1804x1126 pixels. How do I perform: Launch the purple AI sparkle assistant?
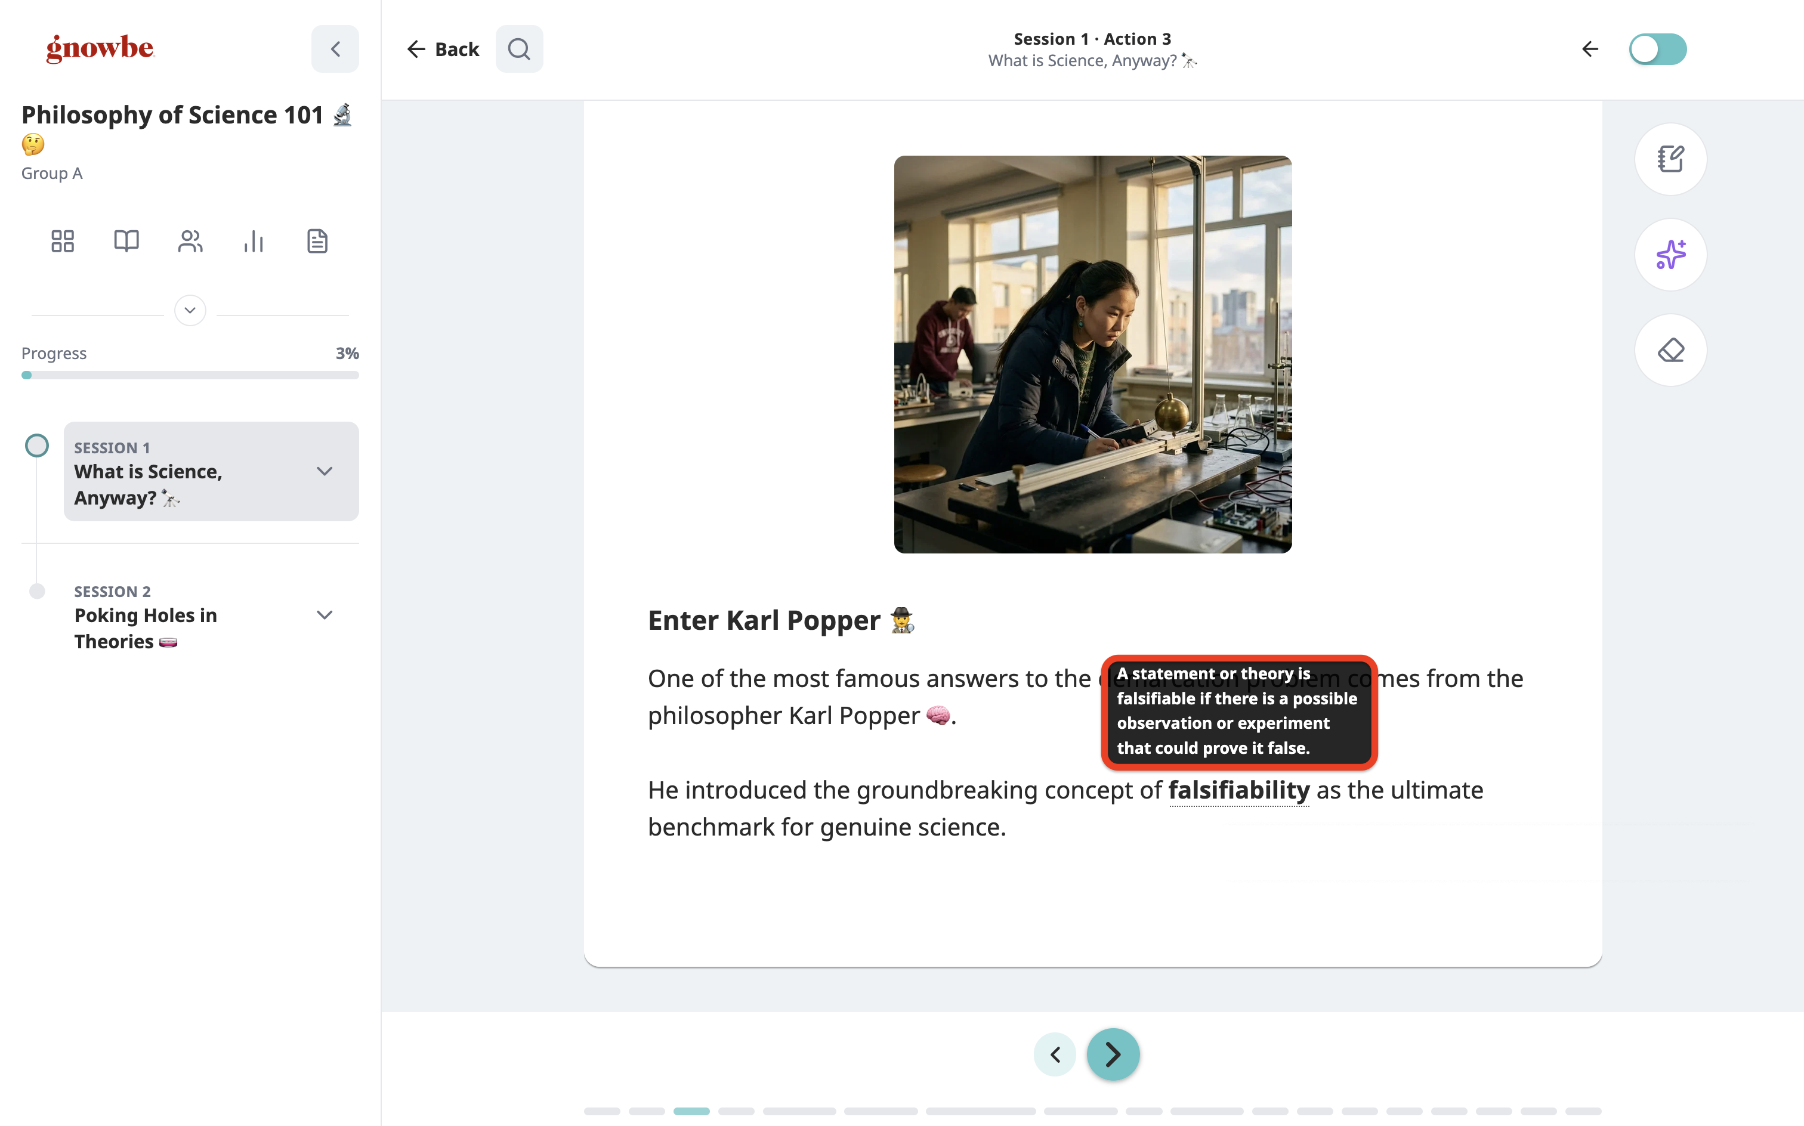1671,255
